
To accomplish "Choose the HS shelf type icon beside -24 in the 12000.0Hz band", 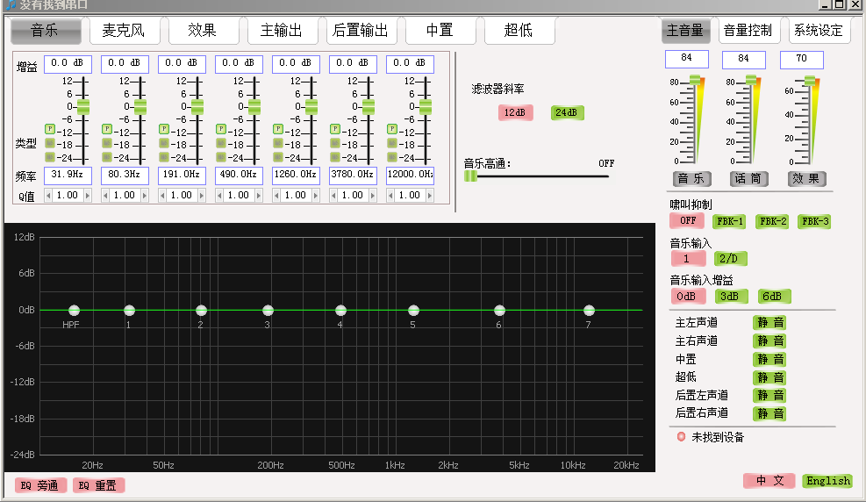I will tap(392, 157).
